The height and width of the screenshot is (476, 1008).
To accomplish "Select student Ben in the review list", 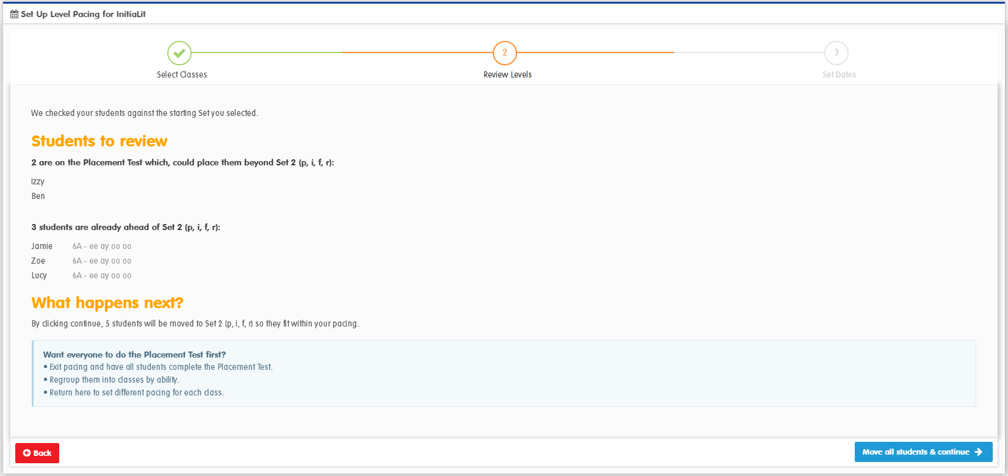I will (38, 196).
